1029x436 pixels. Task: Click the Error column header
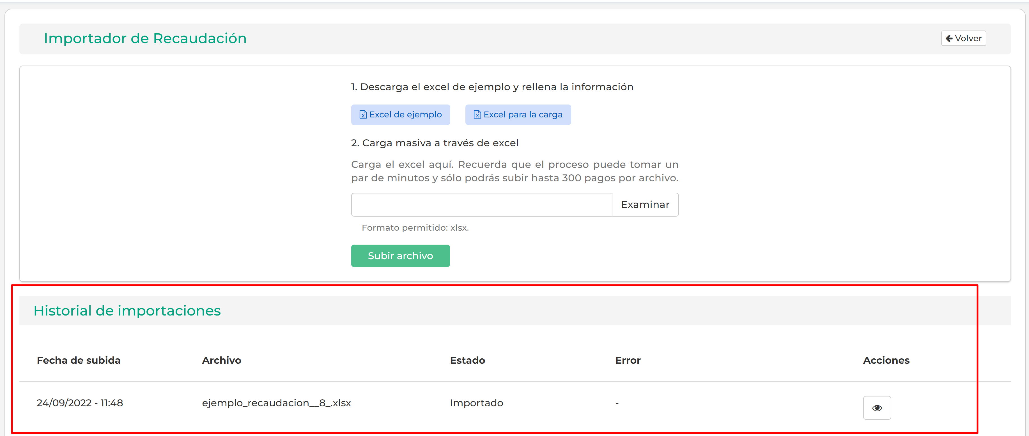(x=628, y=360)
